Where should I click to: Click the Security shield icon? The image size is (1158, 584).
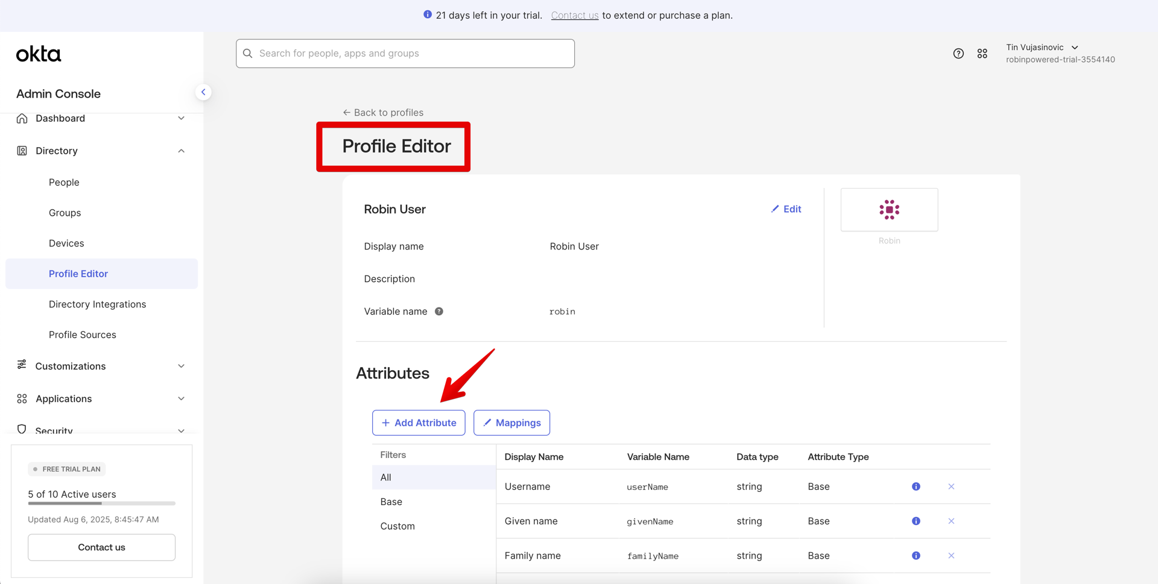22,429
